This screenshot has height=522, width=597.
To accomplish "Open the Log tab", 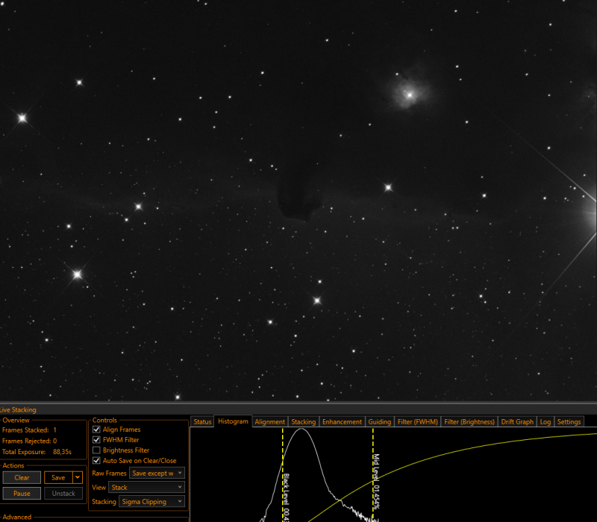I will click(x=546, y=421).
